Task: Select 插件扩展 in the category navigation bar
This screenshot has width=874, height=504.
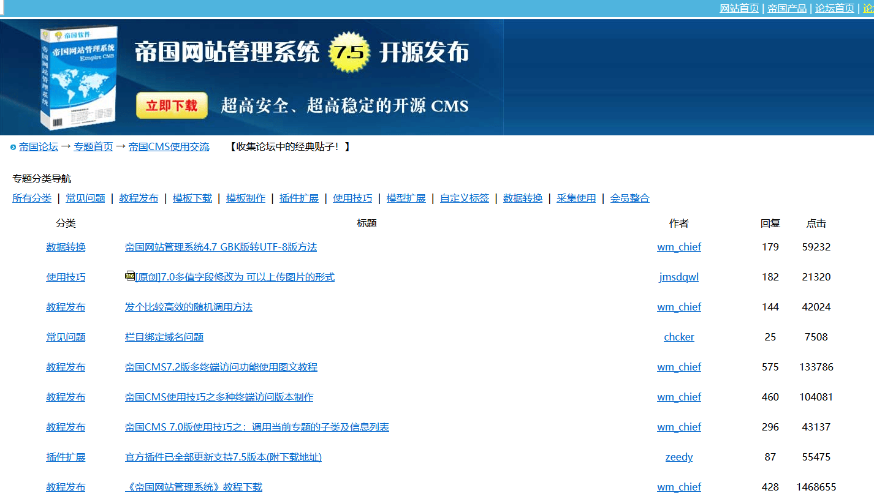Action: [299, 198]
